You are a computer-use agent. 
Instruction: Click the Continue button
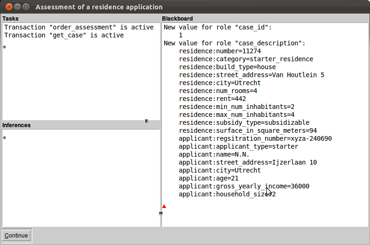tap(16, 236)
